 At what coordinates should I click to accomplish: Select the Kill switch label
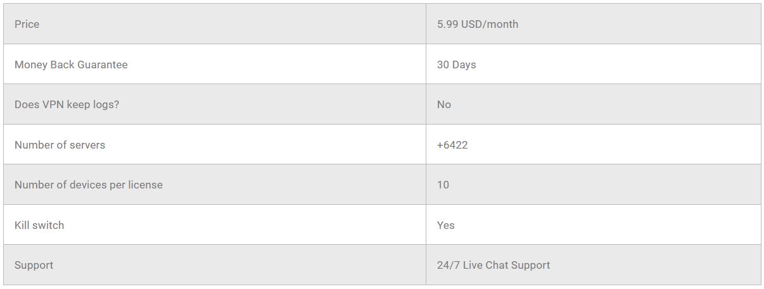(x=39, y=225)
